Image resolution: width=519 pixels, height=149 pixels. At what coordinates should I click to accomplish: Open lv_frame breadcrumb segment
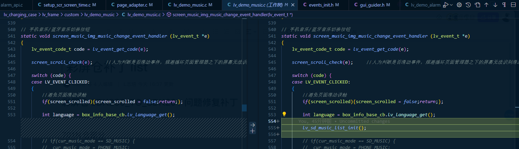click(x=50, y=14)
